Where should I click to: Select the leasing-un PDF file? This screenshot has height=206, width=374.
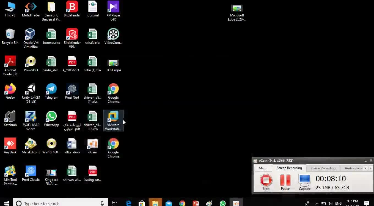93,174
